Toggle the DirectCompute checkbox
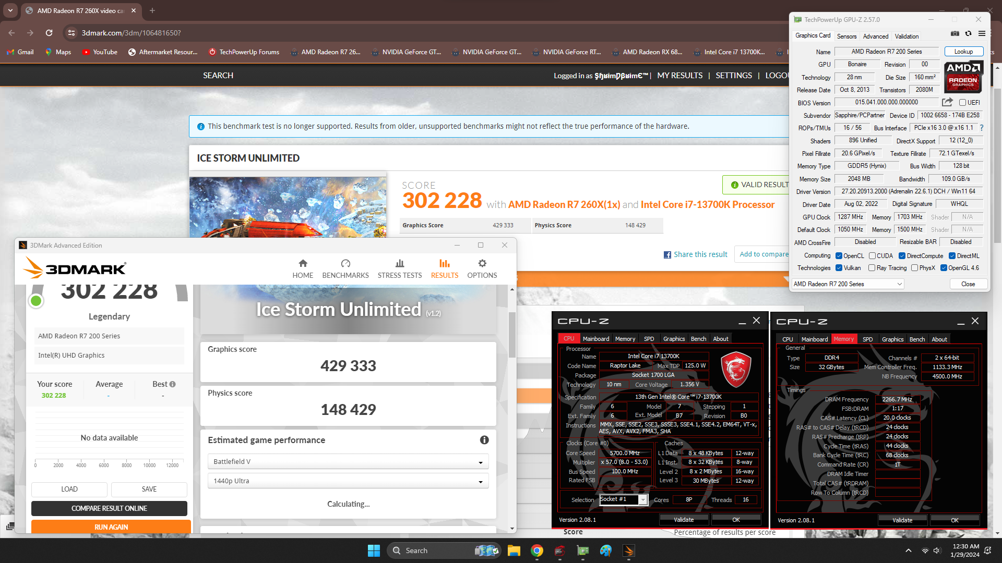 coord(902,256)
